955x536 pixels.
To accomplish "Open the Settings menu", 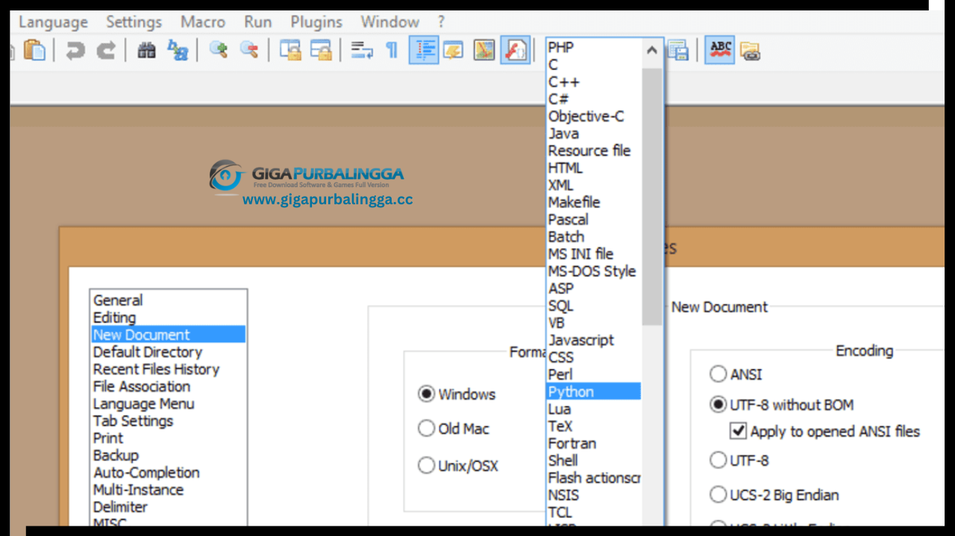I will click(134, 22).
